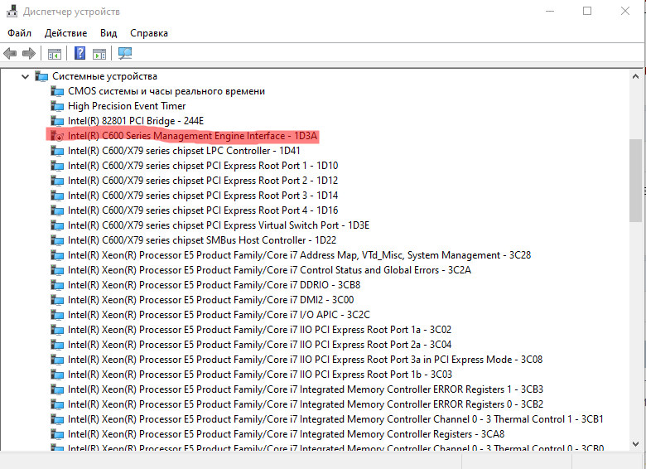The width and height of the screenshot is (646, 469).
Task: Select CMOS системы и часы реального времени
Action: 166,91
